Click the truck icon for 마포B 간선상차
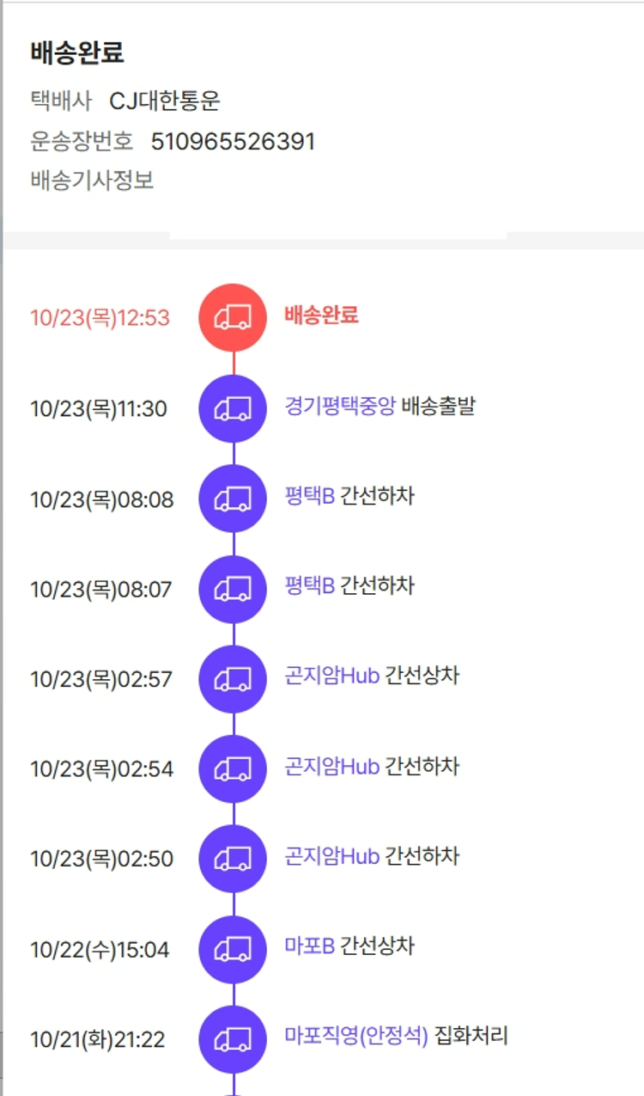This screenshot has height=1096, width=644. click(233, 949)
